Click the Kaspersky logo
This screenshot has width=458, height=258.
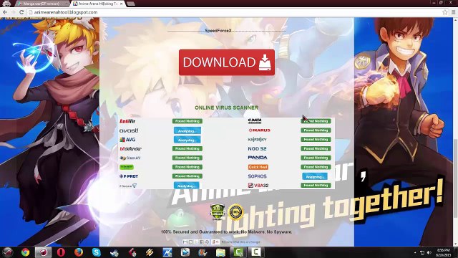(x=257, y=140)
